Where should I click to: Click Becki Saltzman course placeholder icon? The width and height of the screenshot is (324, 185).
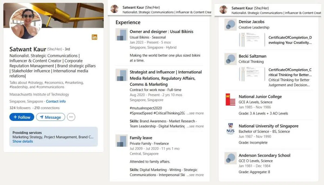tap(230, 59)
